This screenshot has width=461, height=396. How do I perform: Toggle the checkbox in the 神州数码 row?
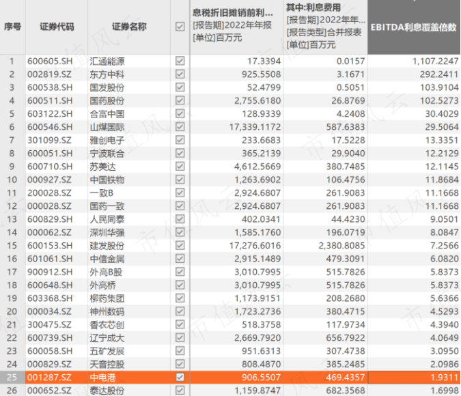click(180, 311)
